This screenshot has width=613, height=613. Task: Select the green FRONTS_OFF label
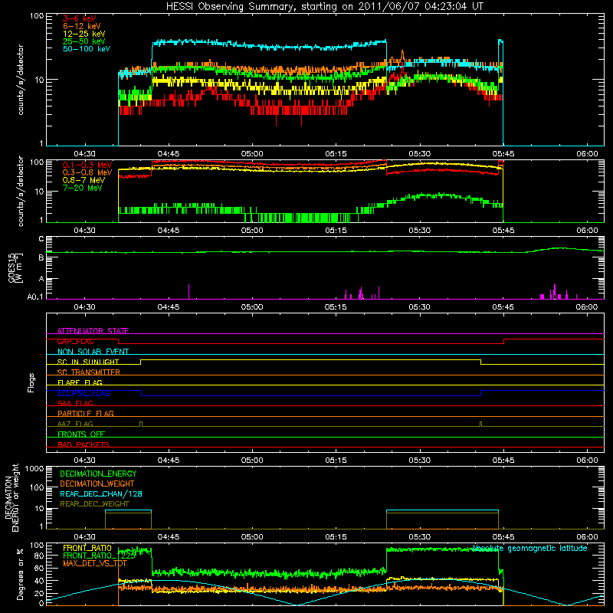[81, 434]
